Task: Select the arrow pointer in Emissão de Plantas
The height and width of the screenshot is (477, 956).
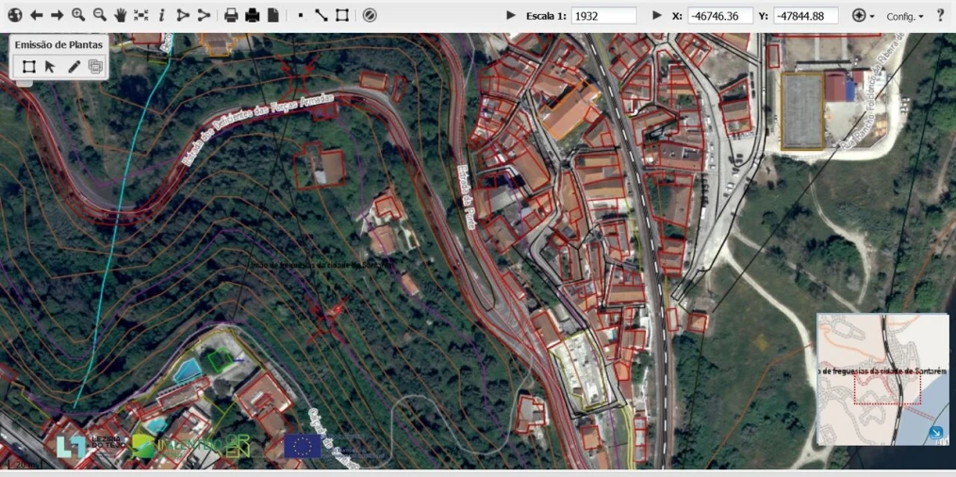Action: pyautogui.click(x=50, y=66)
